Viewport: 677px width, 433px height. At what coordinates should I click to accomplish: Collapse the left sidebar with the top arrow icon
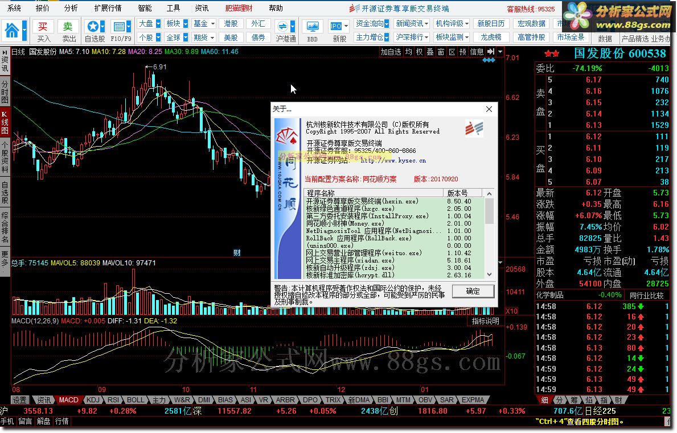5,52
